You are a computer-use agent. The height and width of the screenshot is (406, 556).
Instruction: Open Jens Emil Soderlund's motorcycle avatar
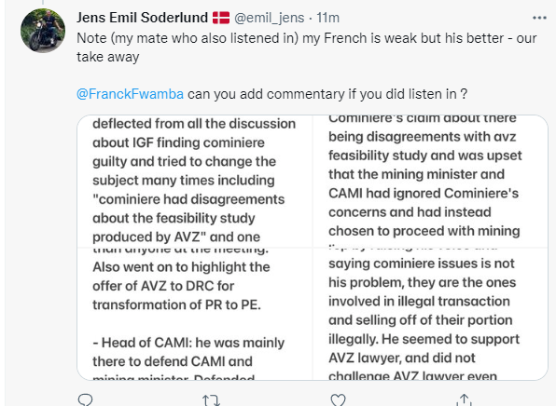pos(43,31)
